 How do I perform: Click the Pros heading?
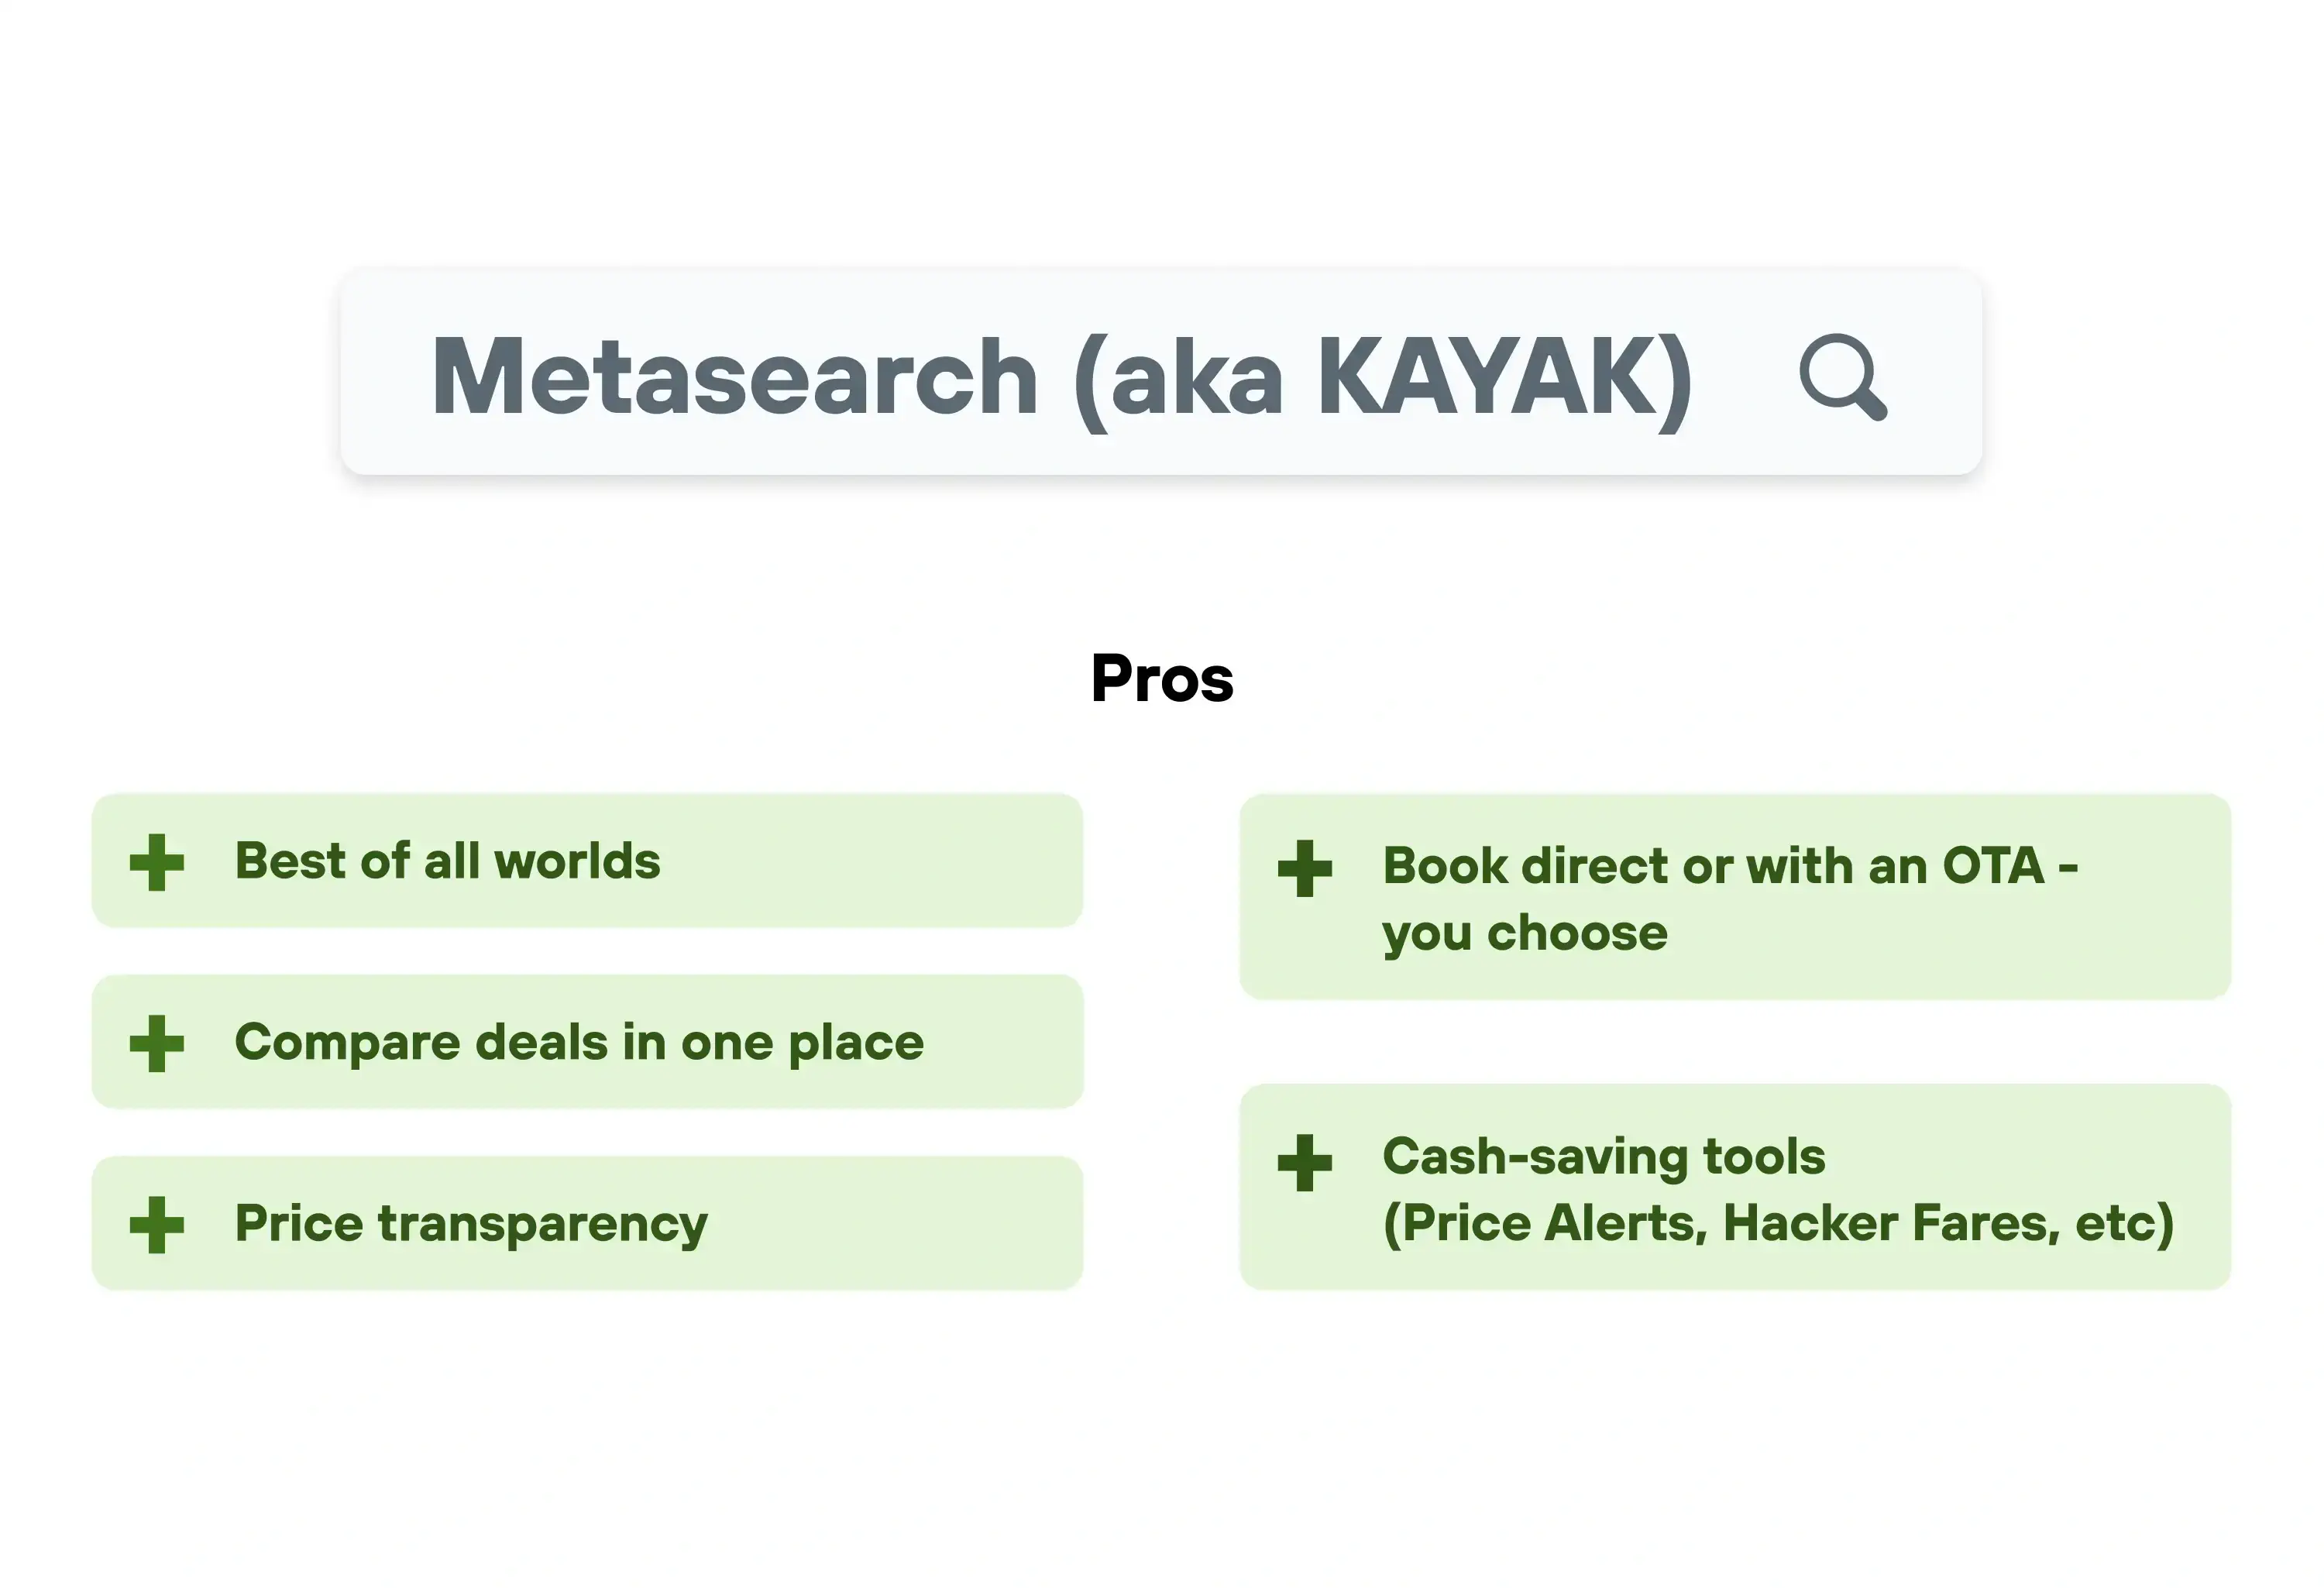point(1162,678)
